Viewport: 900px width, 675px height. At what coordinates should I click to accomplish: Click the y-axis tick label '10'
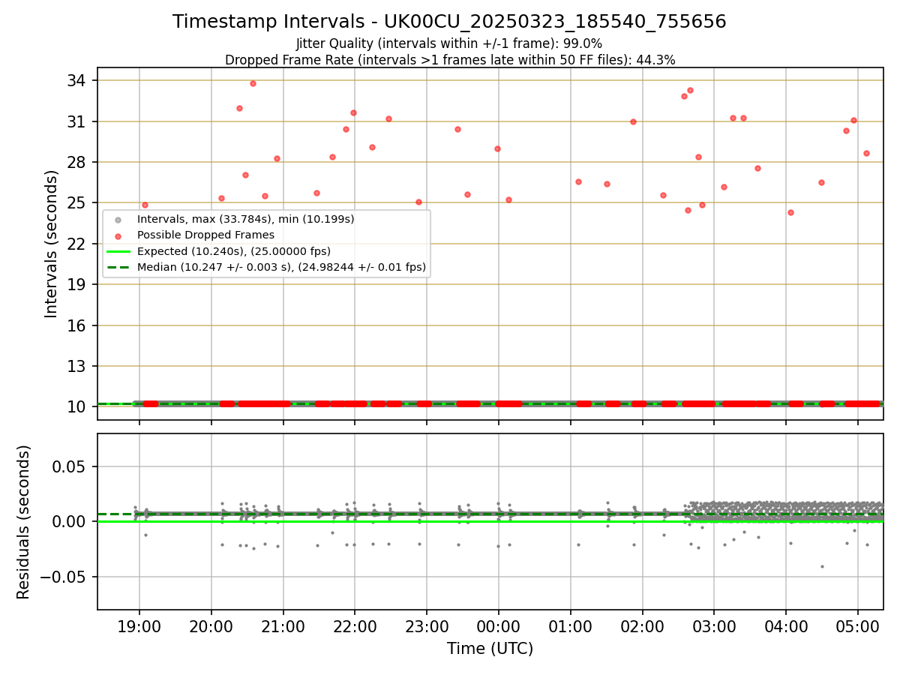[x=77, y=406]
